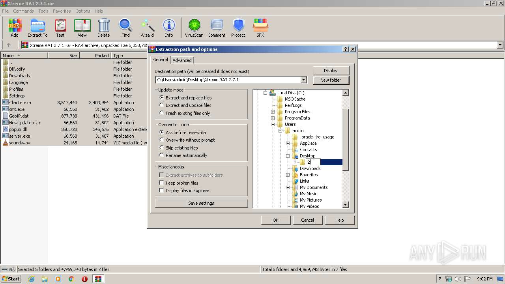This screenshot has width=505, height=284.
Task: Open the Commands menu
Action: pyautogui.click(x=23, y=11)
